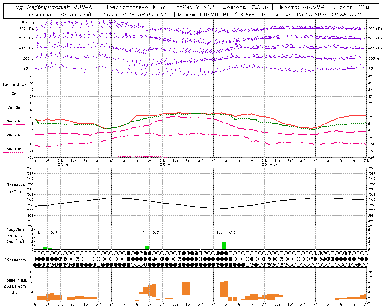Click the dashed line sample under Td 2м legend

(x=14, y=111)
